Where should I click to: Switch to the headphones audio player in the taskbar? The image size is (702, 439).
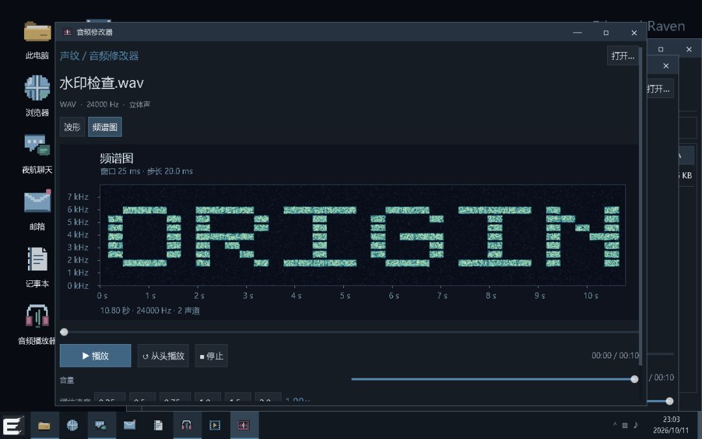pyautogui.click(x=187, y=425)
